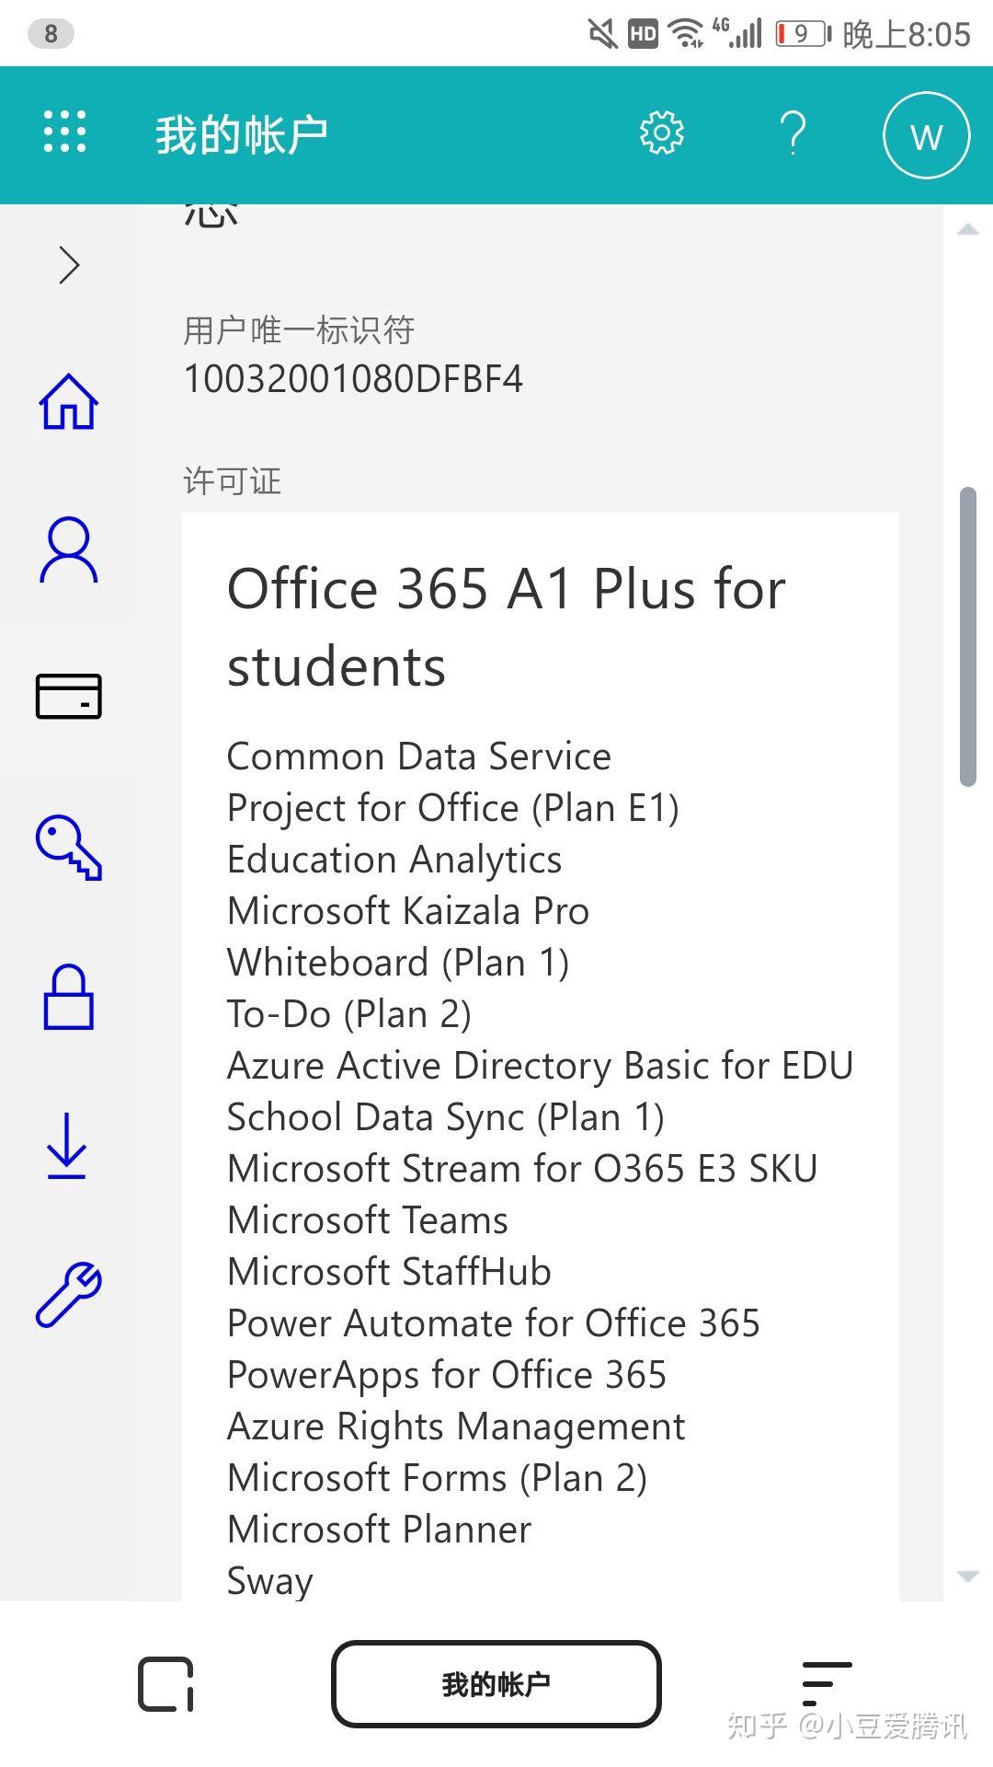The image size is (993, 1767).
Task: Open account avatar with letter W
Action: pos(926,135)
